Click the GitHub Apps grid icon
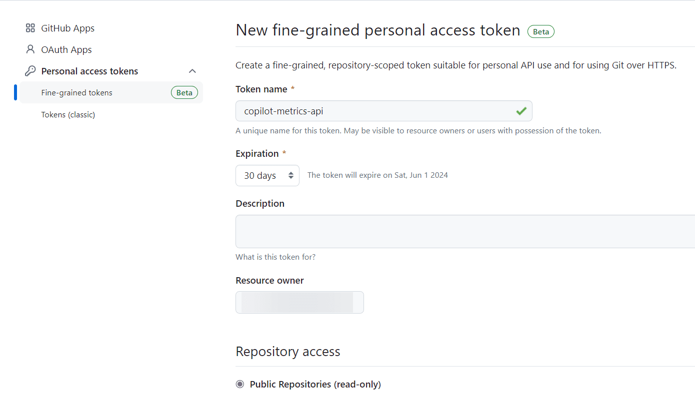695x399 pixels. 30,28
